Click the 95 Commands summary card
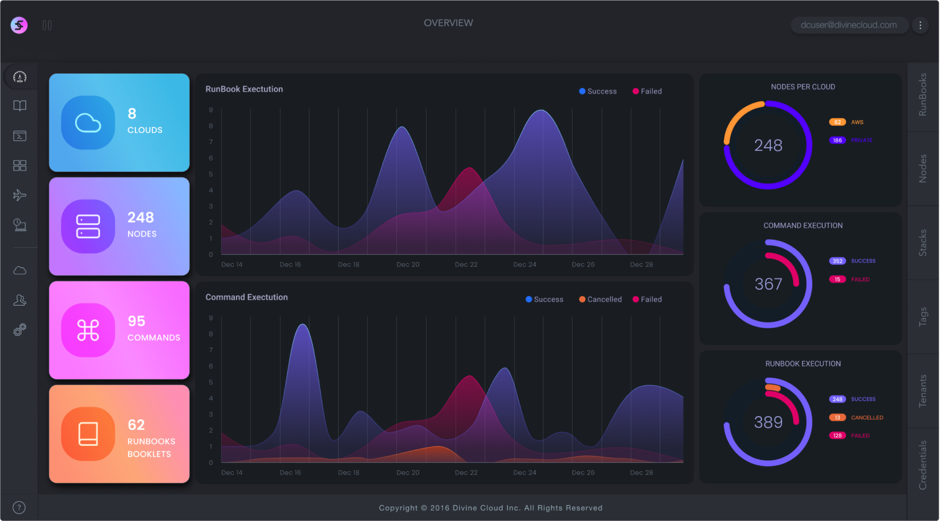 pyautogui.click(x=119, y=330)
